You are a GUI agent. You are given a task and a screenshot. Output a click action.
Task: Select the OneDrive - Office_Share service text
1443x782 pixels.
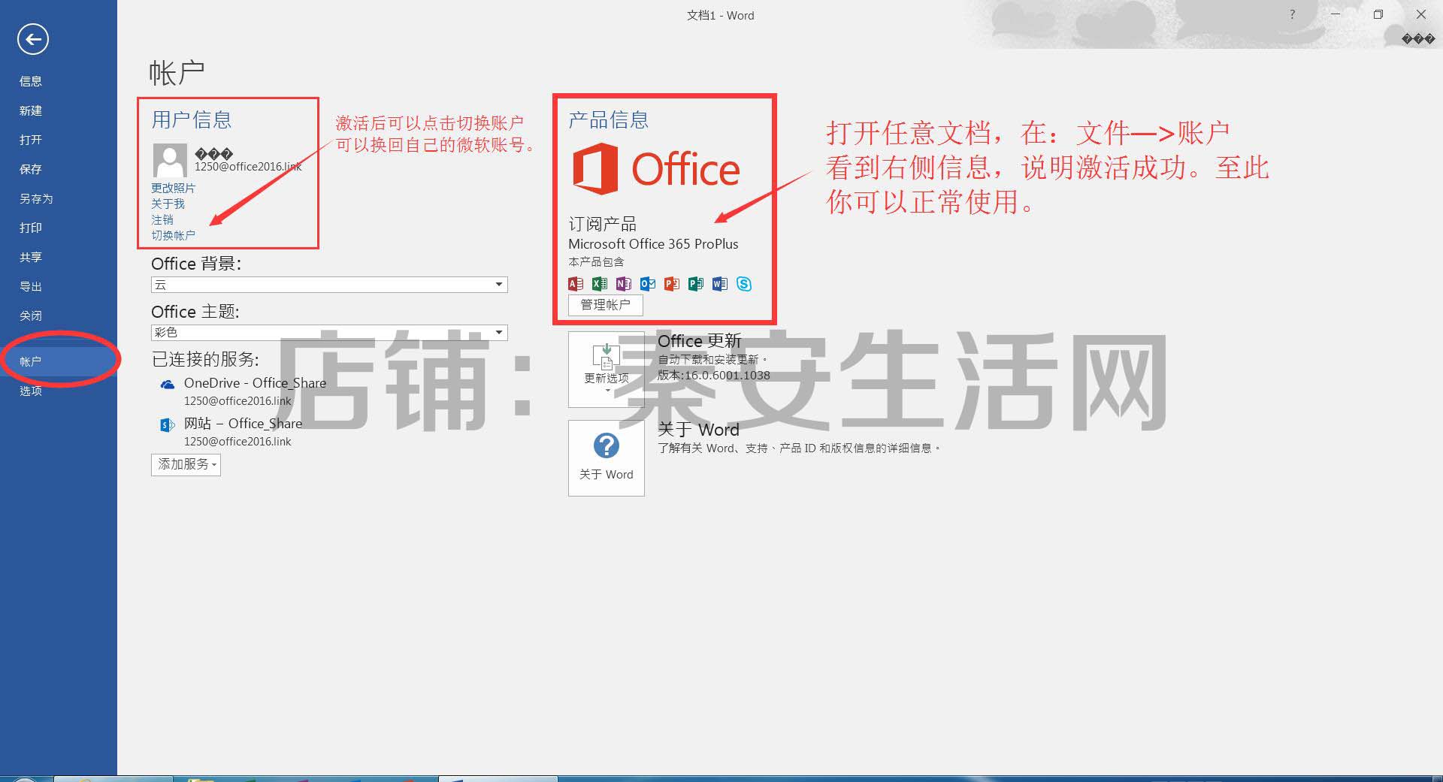coord(255,383)
